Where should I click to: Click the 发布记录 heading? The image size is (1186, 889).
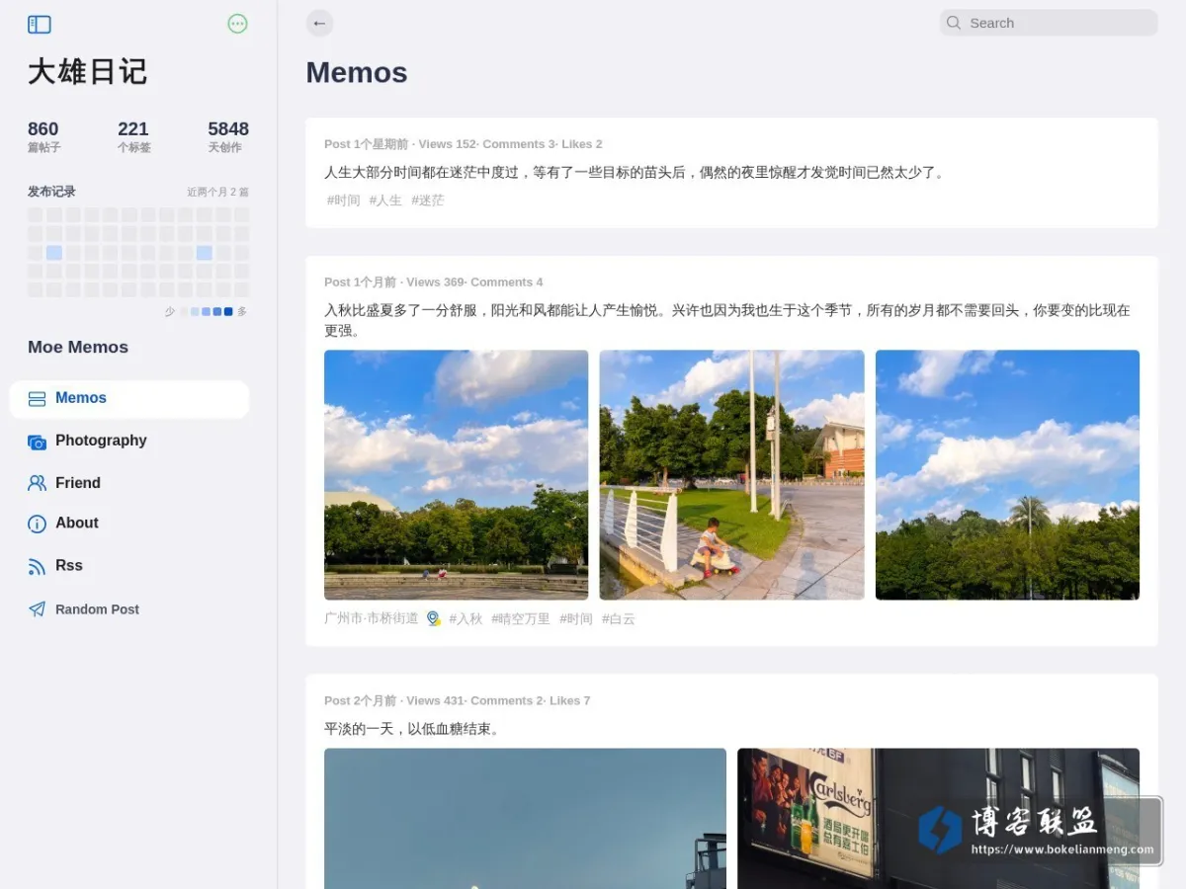point(51,192)
